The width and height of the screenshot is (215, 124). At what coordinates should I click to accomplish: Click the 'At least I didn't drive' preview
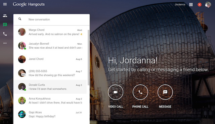click(x=55, y=102)
